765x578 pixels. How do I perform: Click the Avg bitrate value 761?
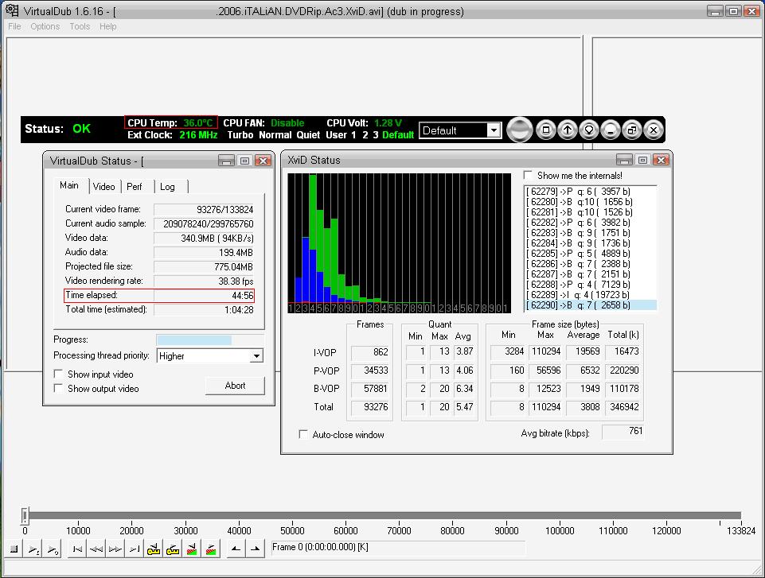[x=623, y=431]
